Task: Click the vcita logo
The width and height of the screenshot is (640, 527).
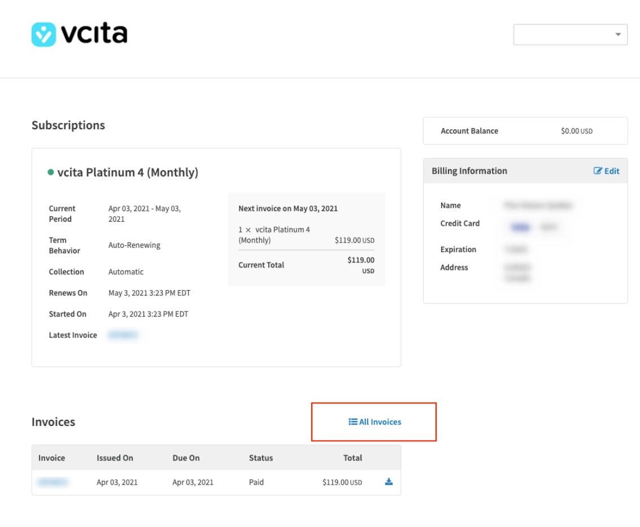Action: tap(79, 34)
